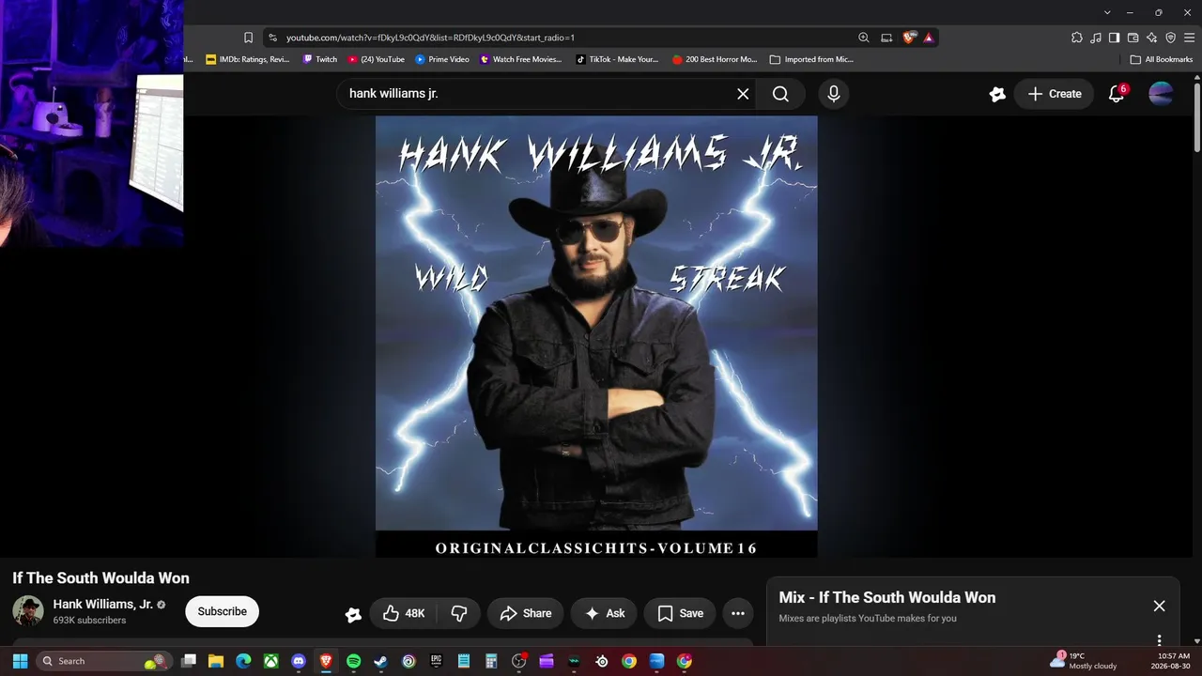
Task: Open more actions menu beside Save
Action: [x=738, y=613]
